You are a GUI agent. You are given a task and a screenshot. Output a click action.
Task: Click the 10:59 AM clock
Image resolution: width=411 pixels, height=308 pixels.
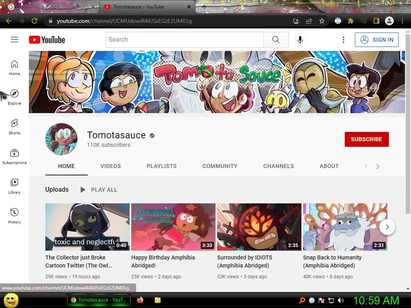point(376,300)
